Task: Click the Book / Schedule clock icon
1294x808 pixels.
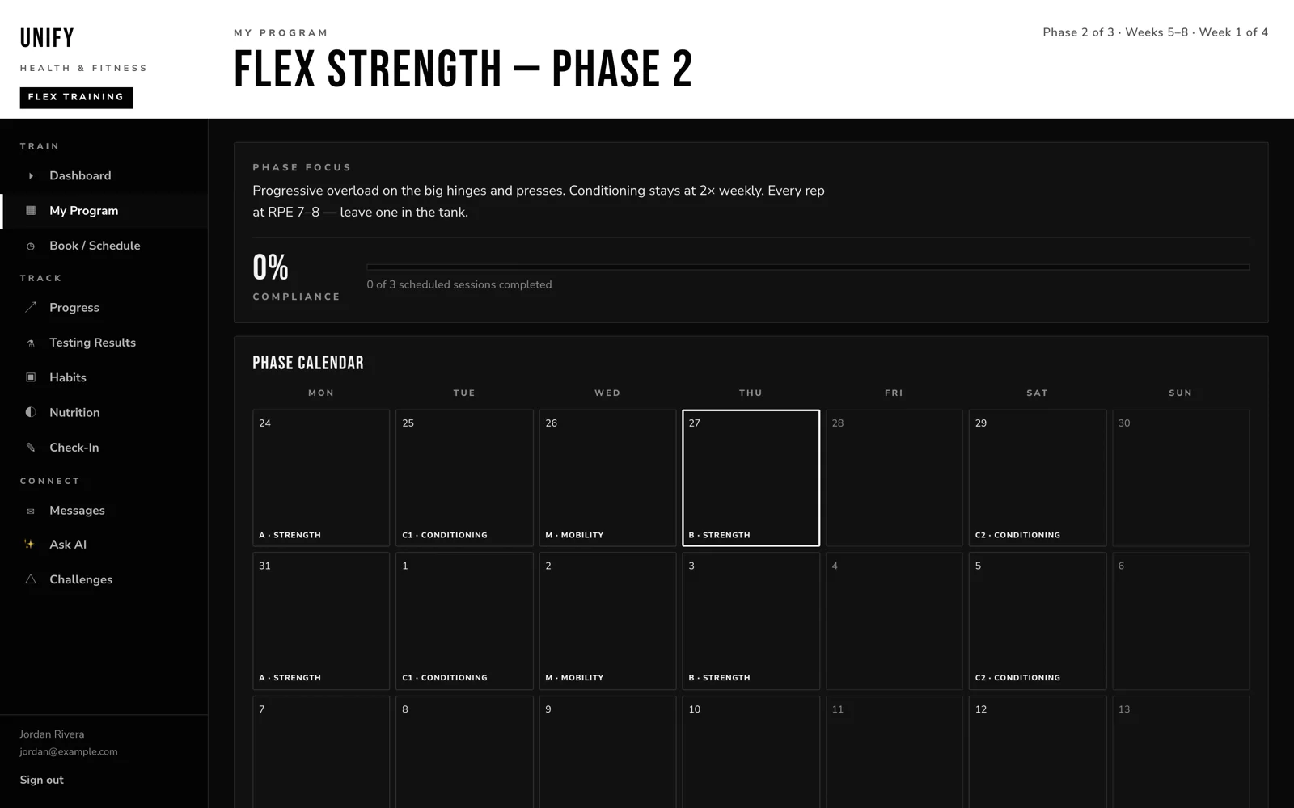Action: coord(31,246)
